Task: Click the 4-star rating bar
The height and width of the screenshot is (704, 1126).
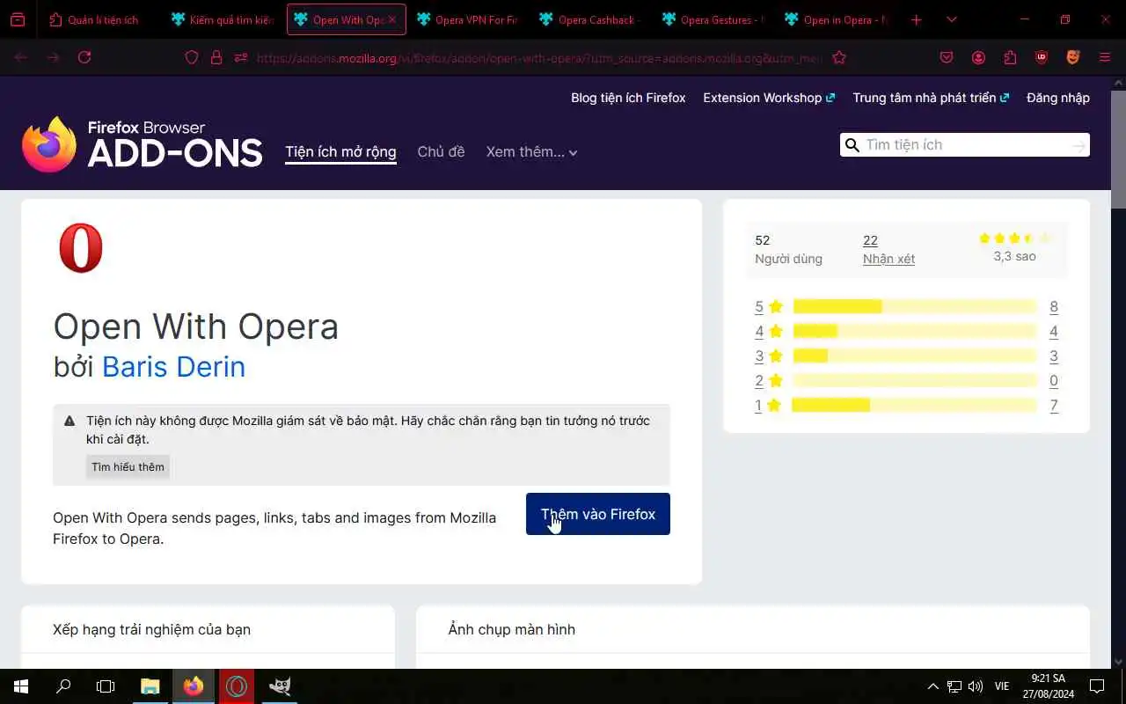Action: click(x=915, y=331)
